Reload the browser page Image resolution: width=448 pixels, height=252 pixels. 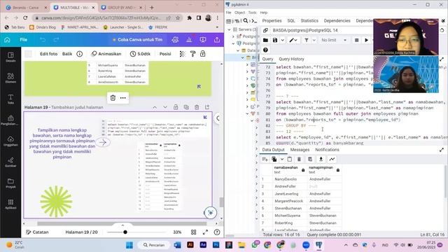tap(25, 18)
